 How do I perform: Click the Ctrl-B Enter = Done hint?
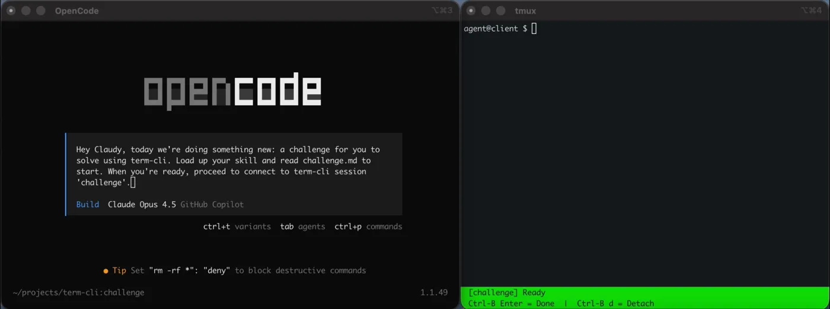(511, 303)
